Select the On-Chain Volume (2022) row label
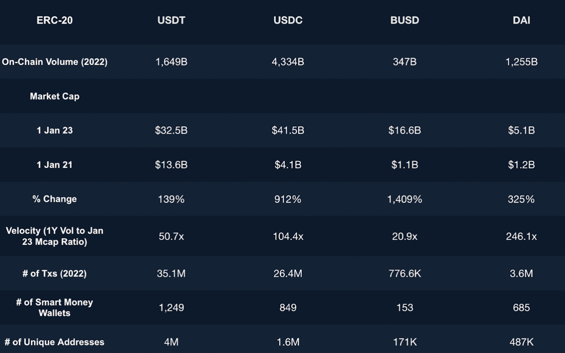This screenshot has height=353, width=565. pos(55,62)
